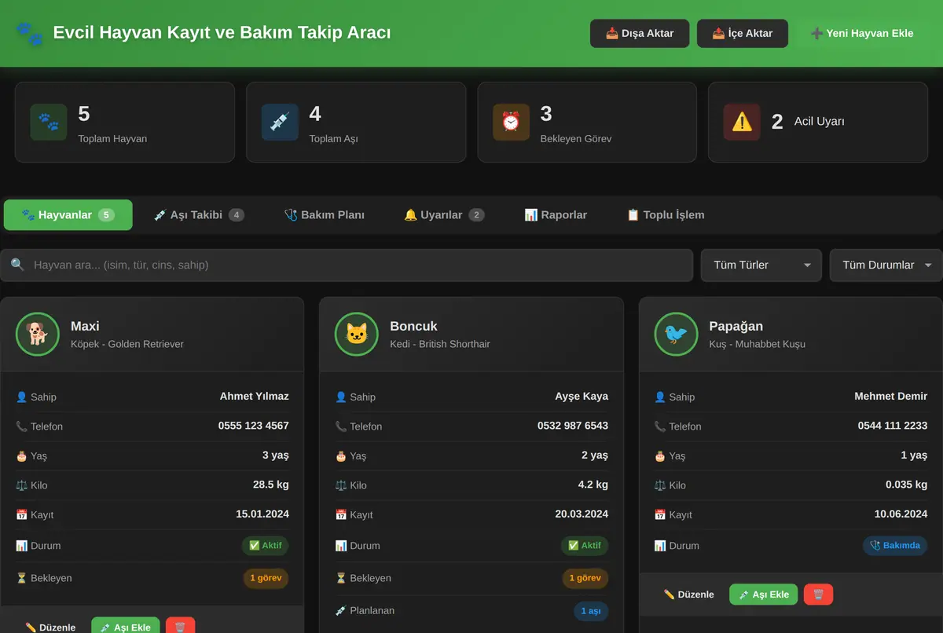
Task: Click Aşı Ekle on Maxi's card
Action: point(126,627)
